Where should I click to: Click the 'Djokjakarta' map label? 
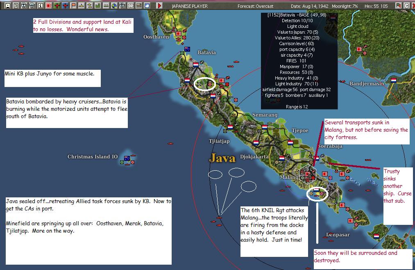pos(254,157)
